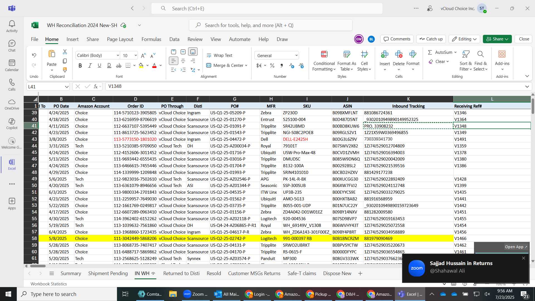Apply percent style to cell
The width and height of the screenshot is (535, 301).
point(272,65)
